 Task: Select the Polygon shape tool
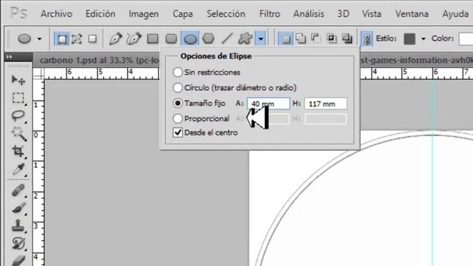point(208,38)
